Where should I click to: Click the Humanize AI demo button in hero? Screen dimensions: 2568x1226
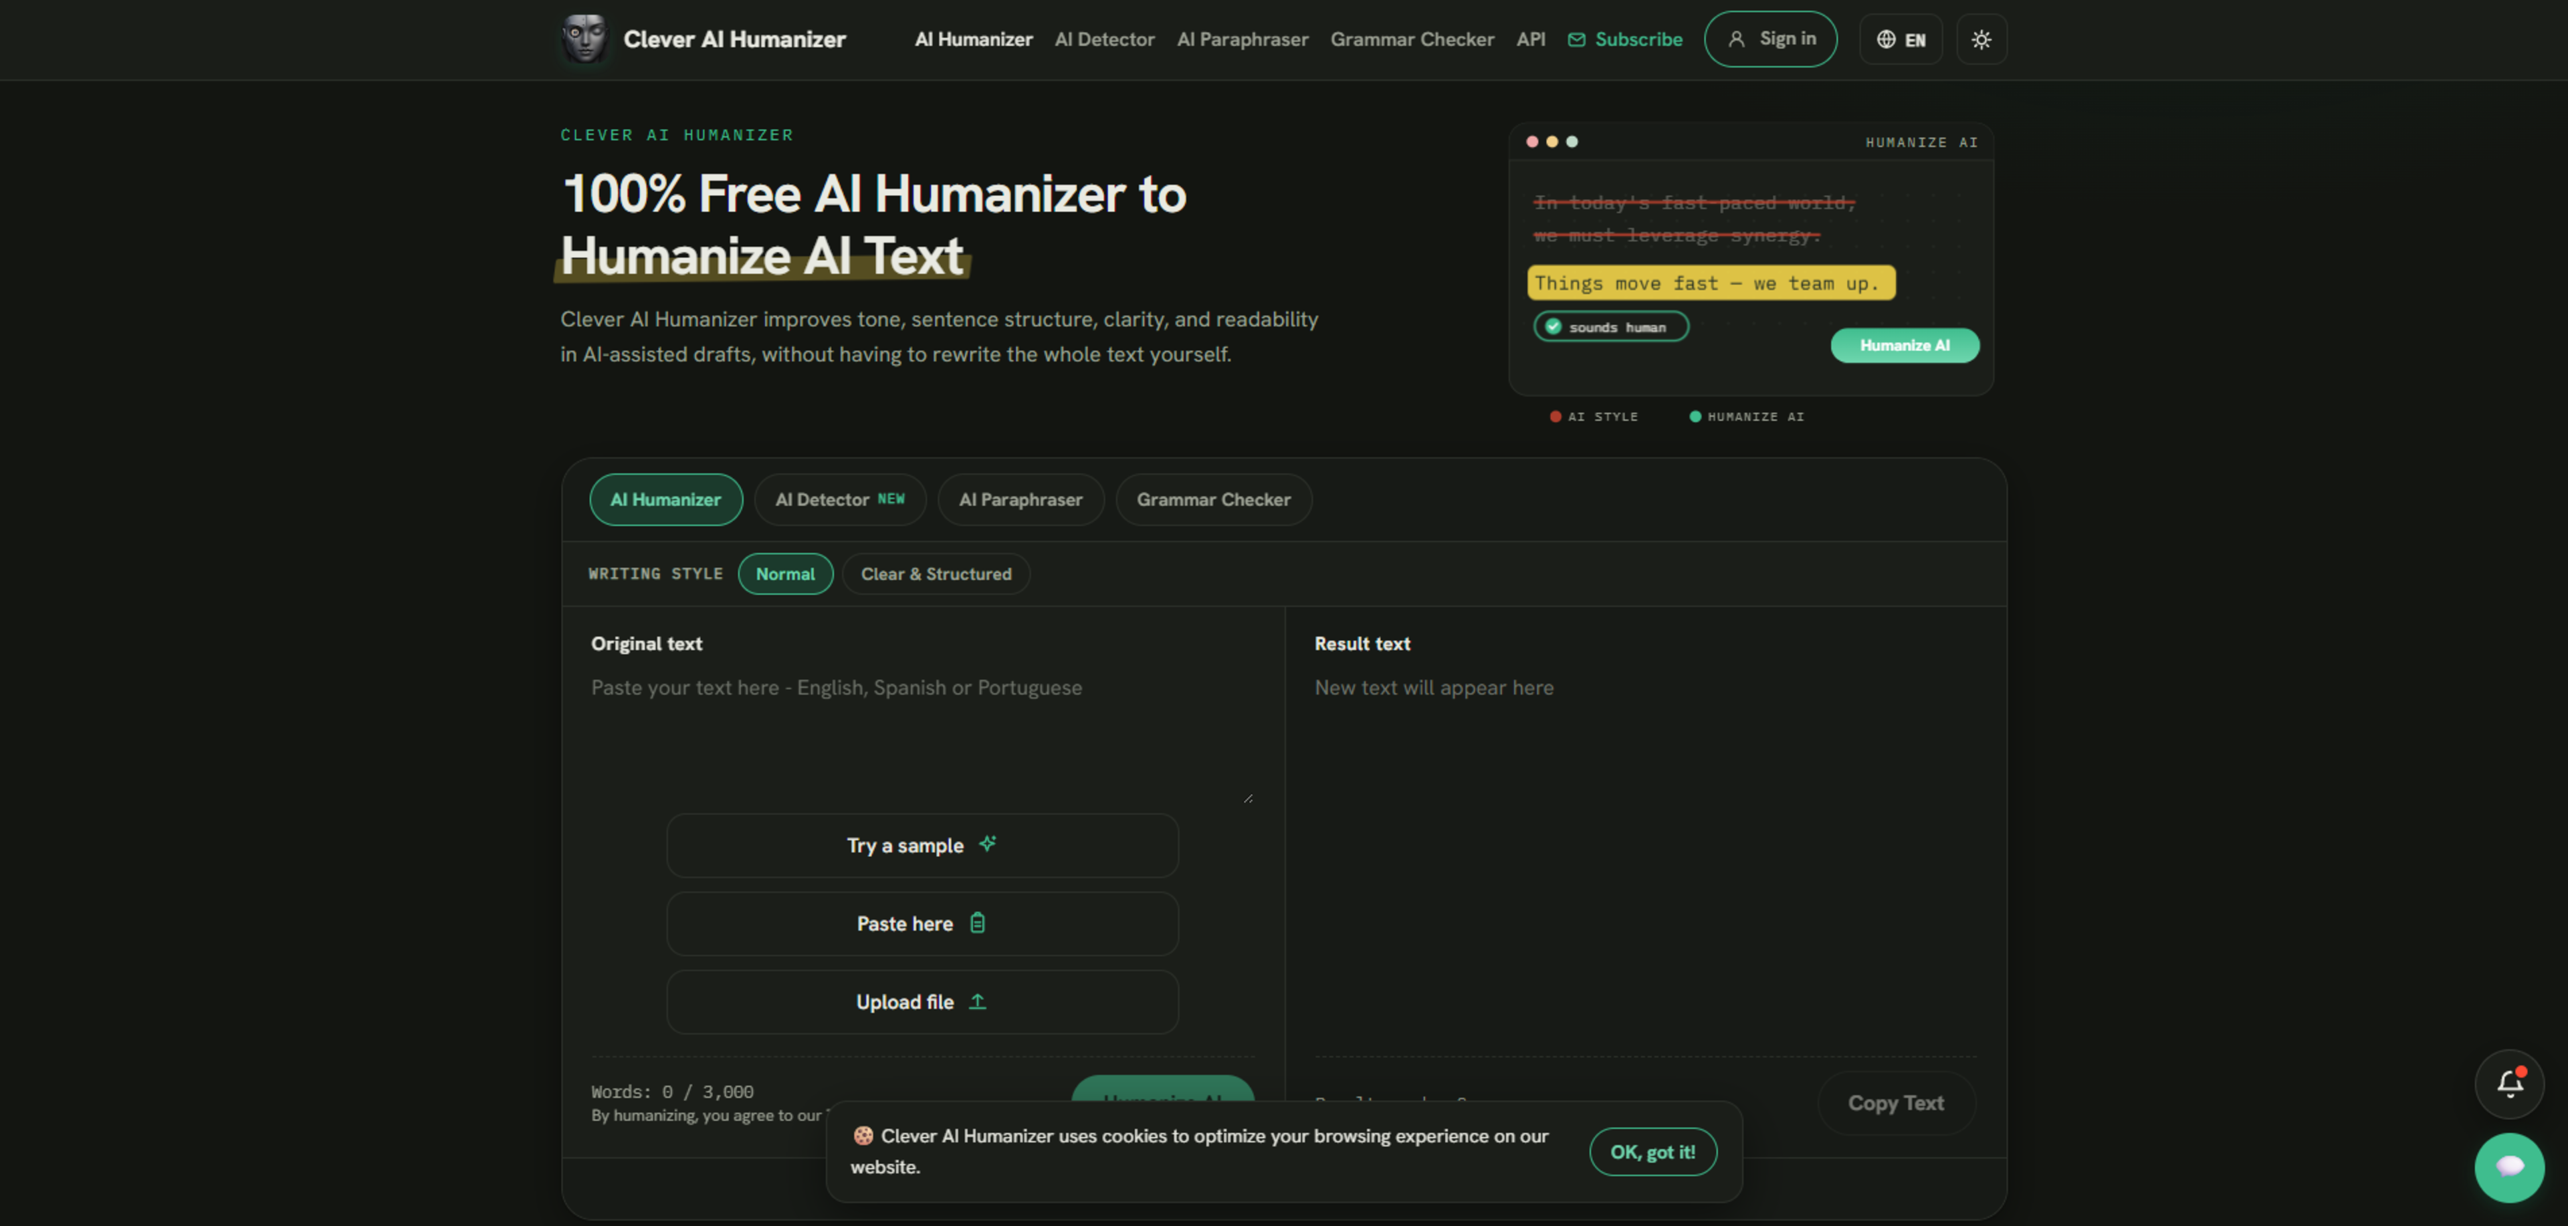click(1904, 345)
